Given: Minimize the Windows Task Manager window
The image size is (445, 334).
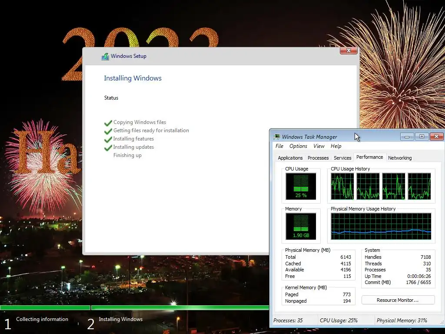Looking at the screenshot, I should point(407,137).
